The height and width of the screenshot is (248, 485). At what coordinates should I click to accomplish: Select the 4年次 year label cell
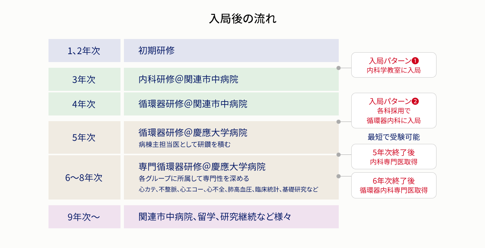point(84,104)
